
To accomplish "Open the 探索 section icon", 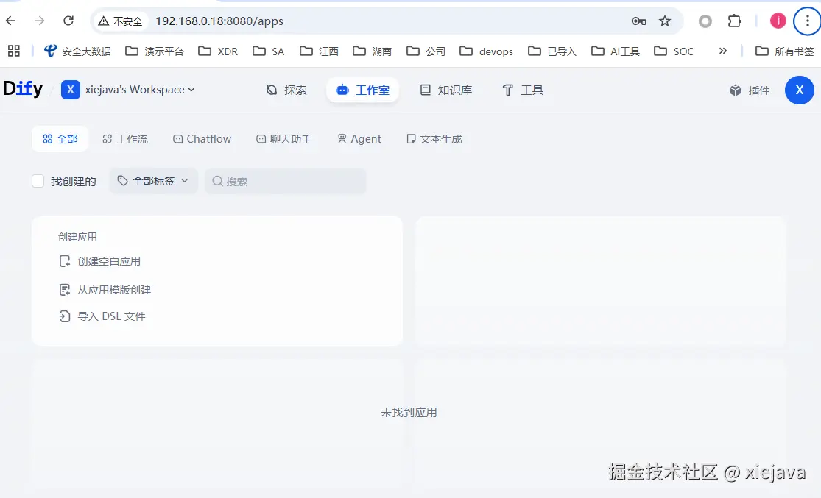I will click(x=272, y=90).
